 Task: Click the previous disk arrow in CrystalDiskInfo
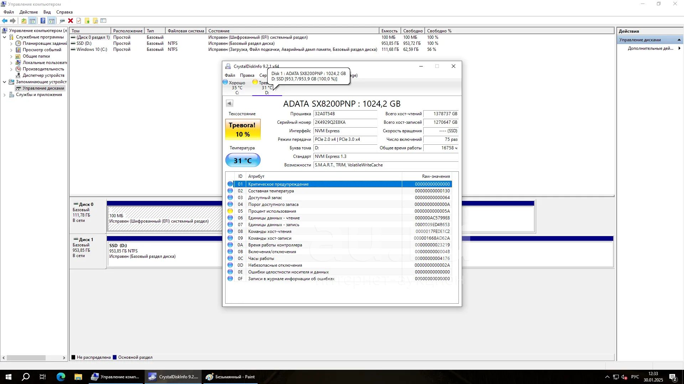tap(229, 103)
